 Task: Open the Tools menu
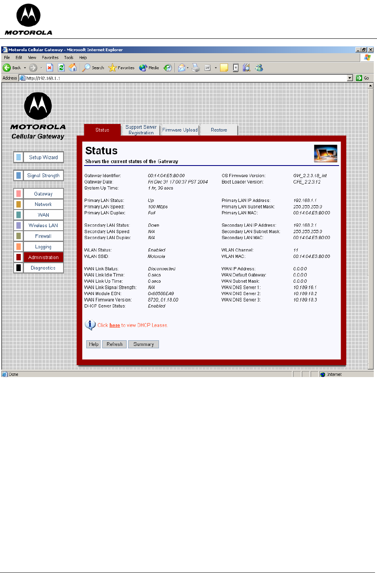point(69,58)
